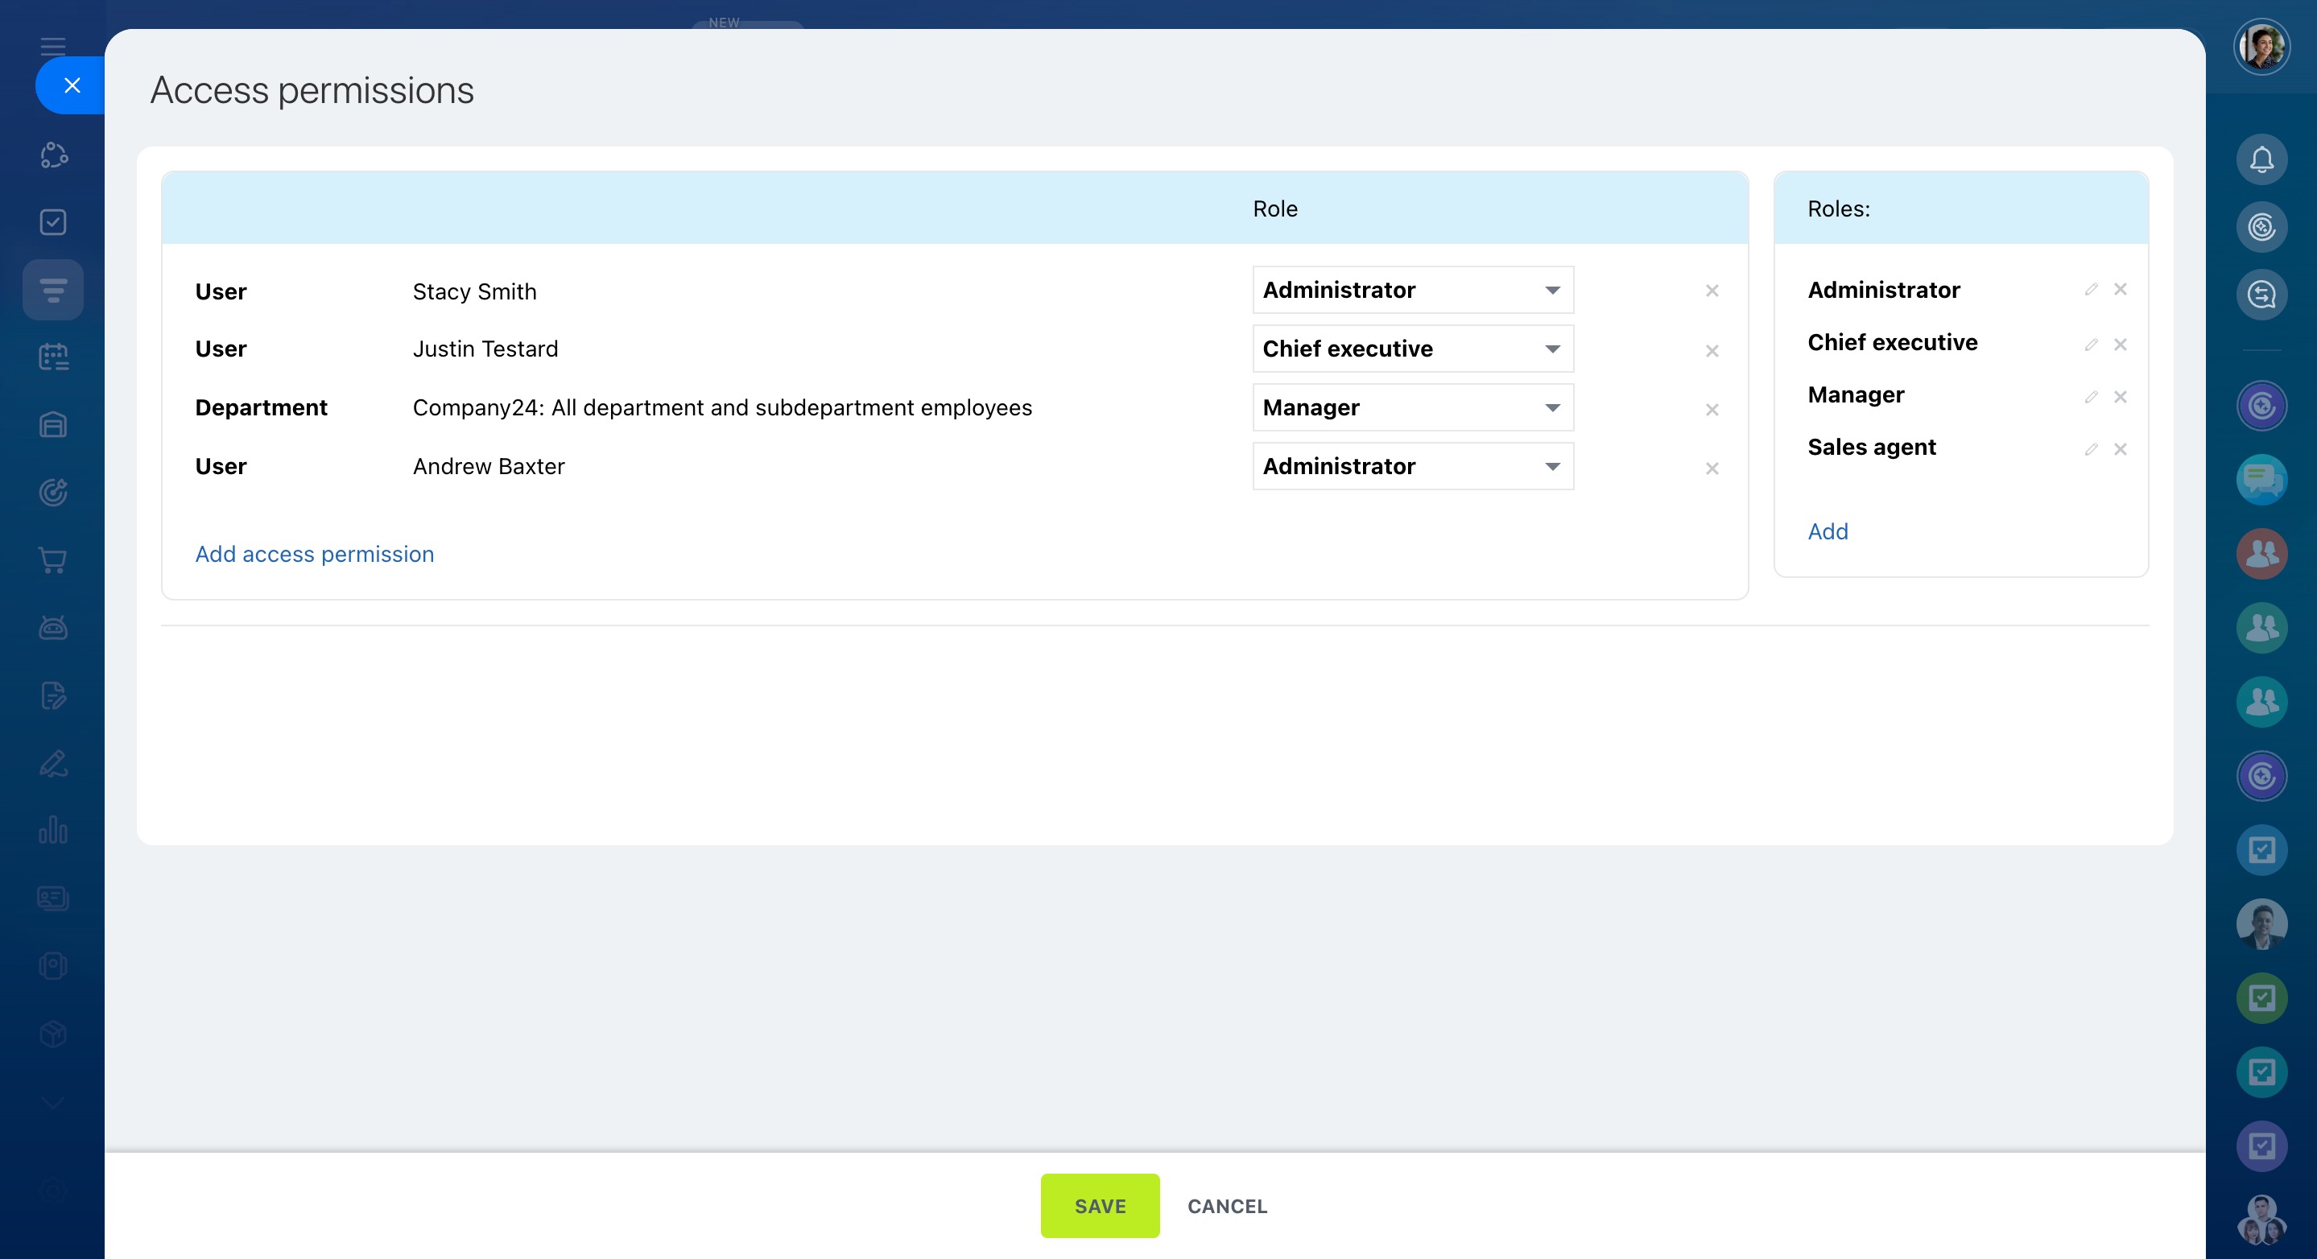Image resolution: width=2317 pixels, height=1259 pixels.
Task: Open the man's photo chat avatar
Action: [2261, 923]
